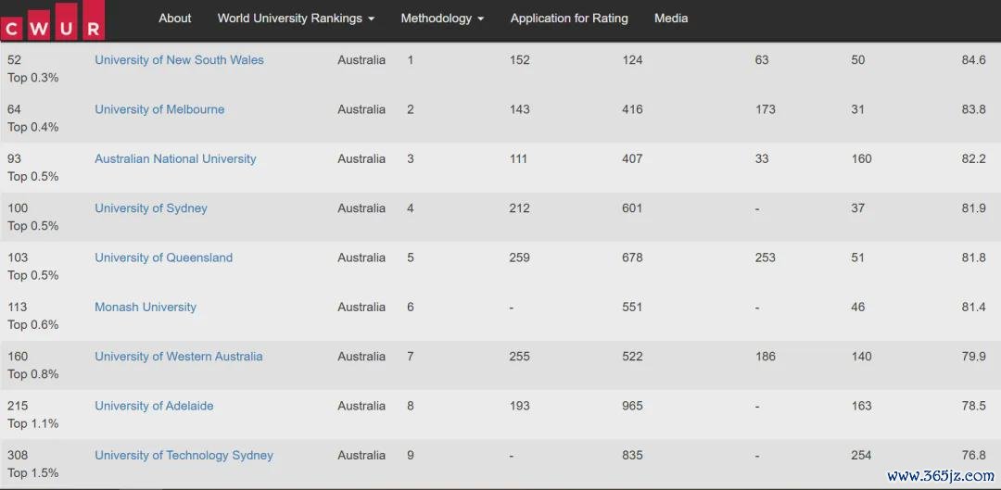Open University of Technology Sydney link
The image size is (1001, 490).
point(184,456)
